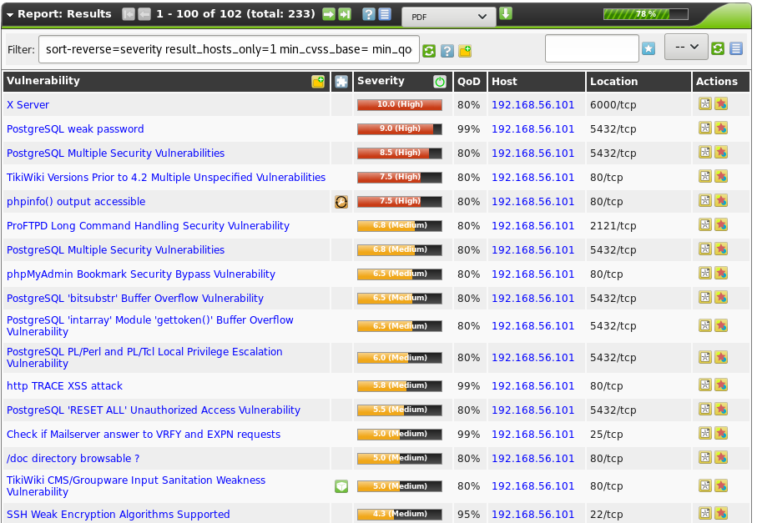Viewport: 757px width, 523px height.
Task: Click the refresh icon beside the filter field
Action: [x=429, y=50]
